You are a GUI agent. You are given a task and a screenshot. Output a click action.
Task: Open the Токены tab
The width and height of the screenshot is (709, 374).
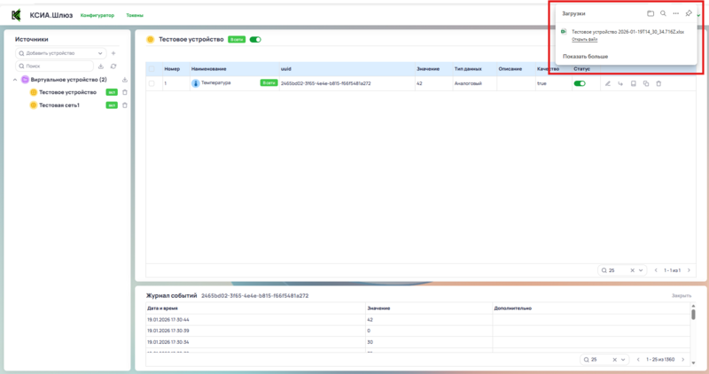(136, 15)
